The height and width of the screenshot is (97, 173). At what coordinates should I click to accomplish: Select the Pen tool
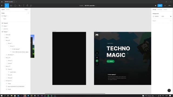(19, 6)
